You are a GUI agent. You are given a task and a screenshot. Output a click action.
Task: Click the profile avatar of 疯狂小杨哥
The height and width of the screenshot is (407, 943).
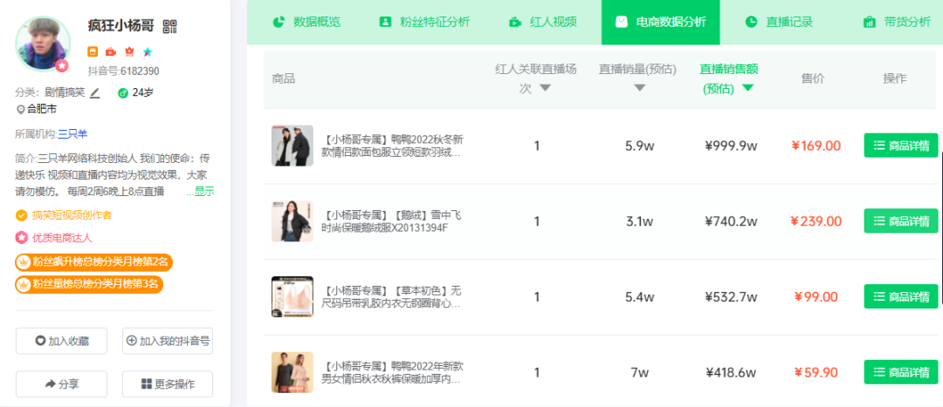pos(42,43)
